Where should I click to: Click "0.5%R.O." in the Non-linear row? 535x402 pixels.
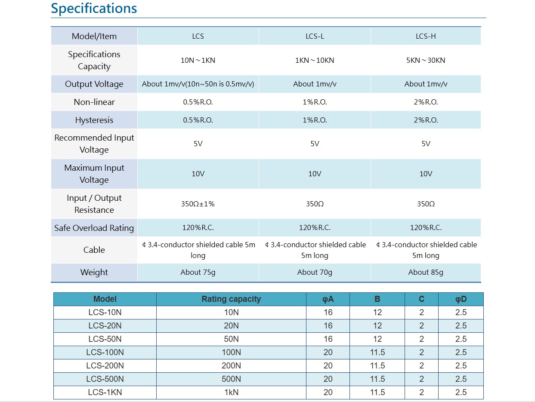pos(198,102)
